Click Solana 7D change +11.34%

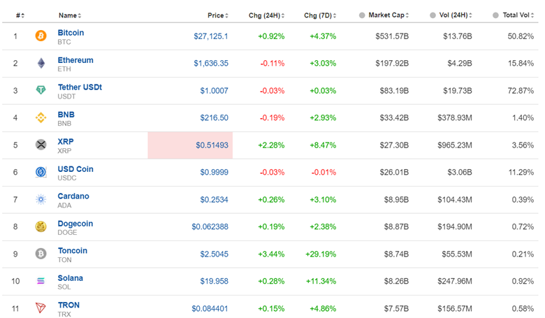tap(321, 281)
